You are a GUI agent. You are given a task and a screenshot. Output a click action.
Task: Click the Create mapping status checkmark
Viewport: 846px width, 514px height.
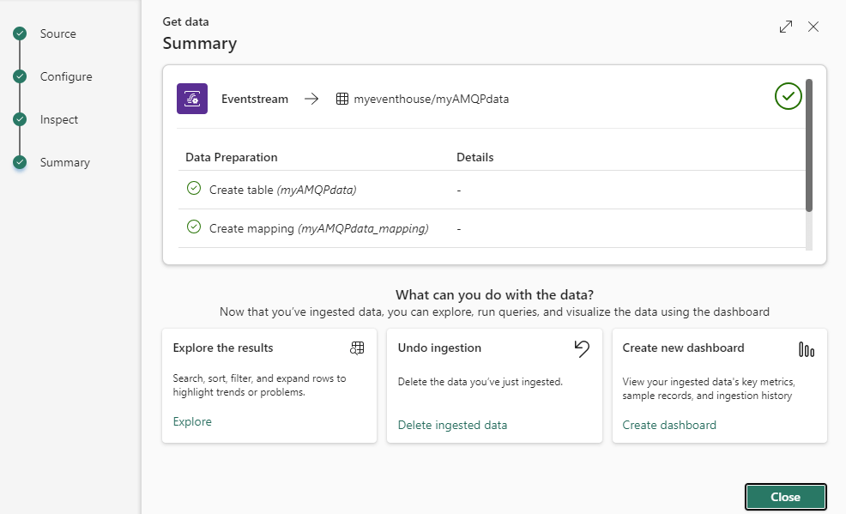(x=194, y=227)
